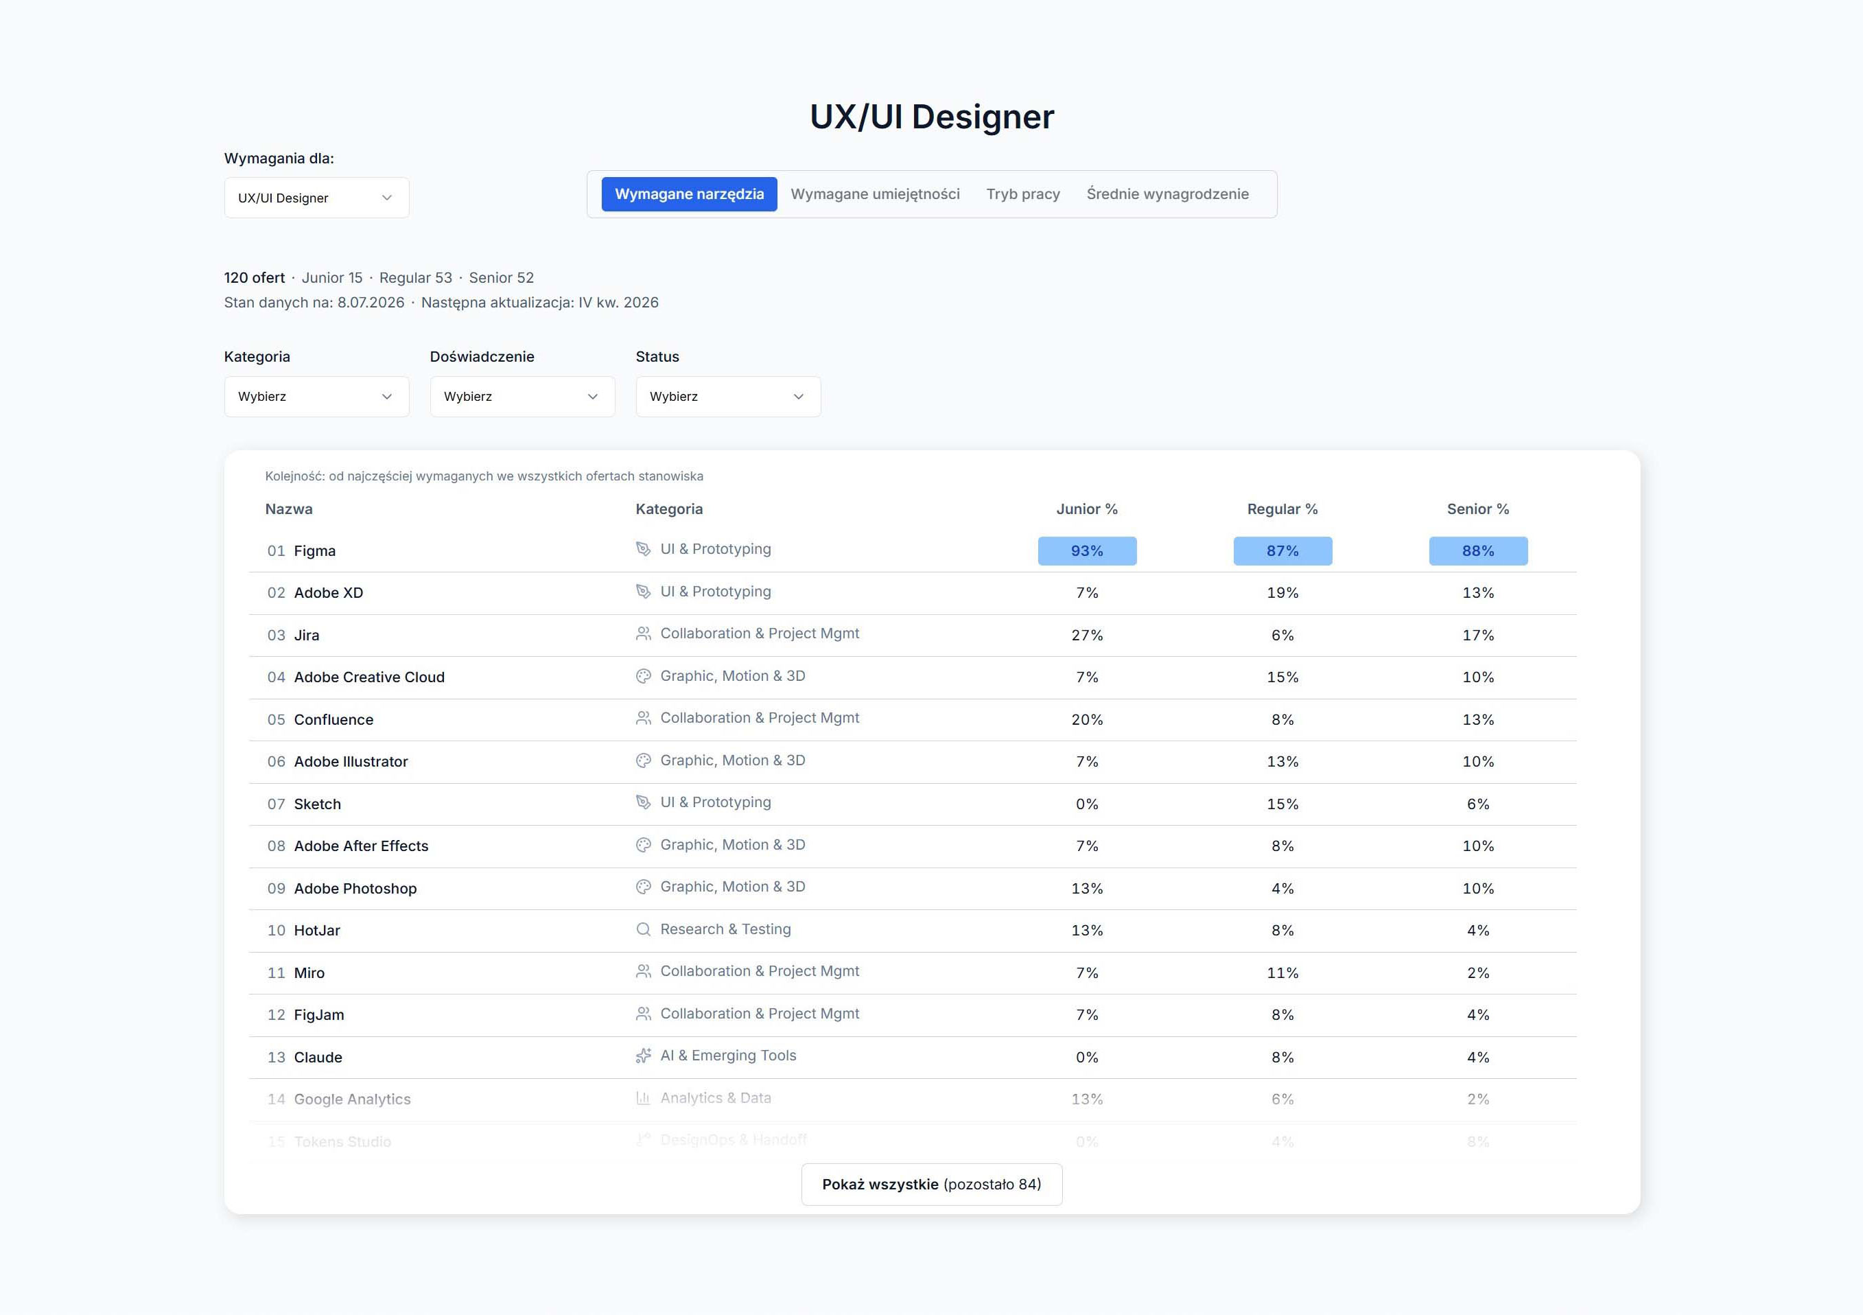Click the people icon in FigJam row
The width and height of the screenshot is (1863, 1315).
[643, 1013]
